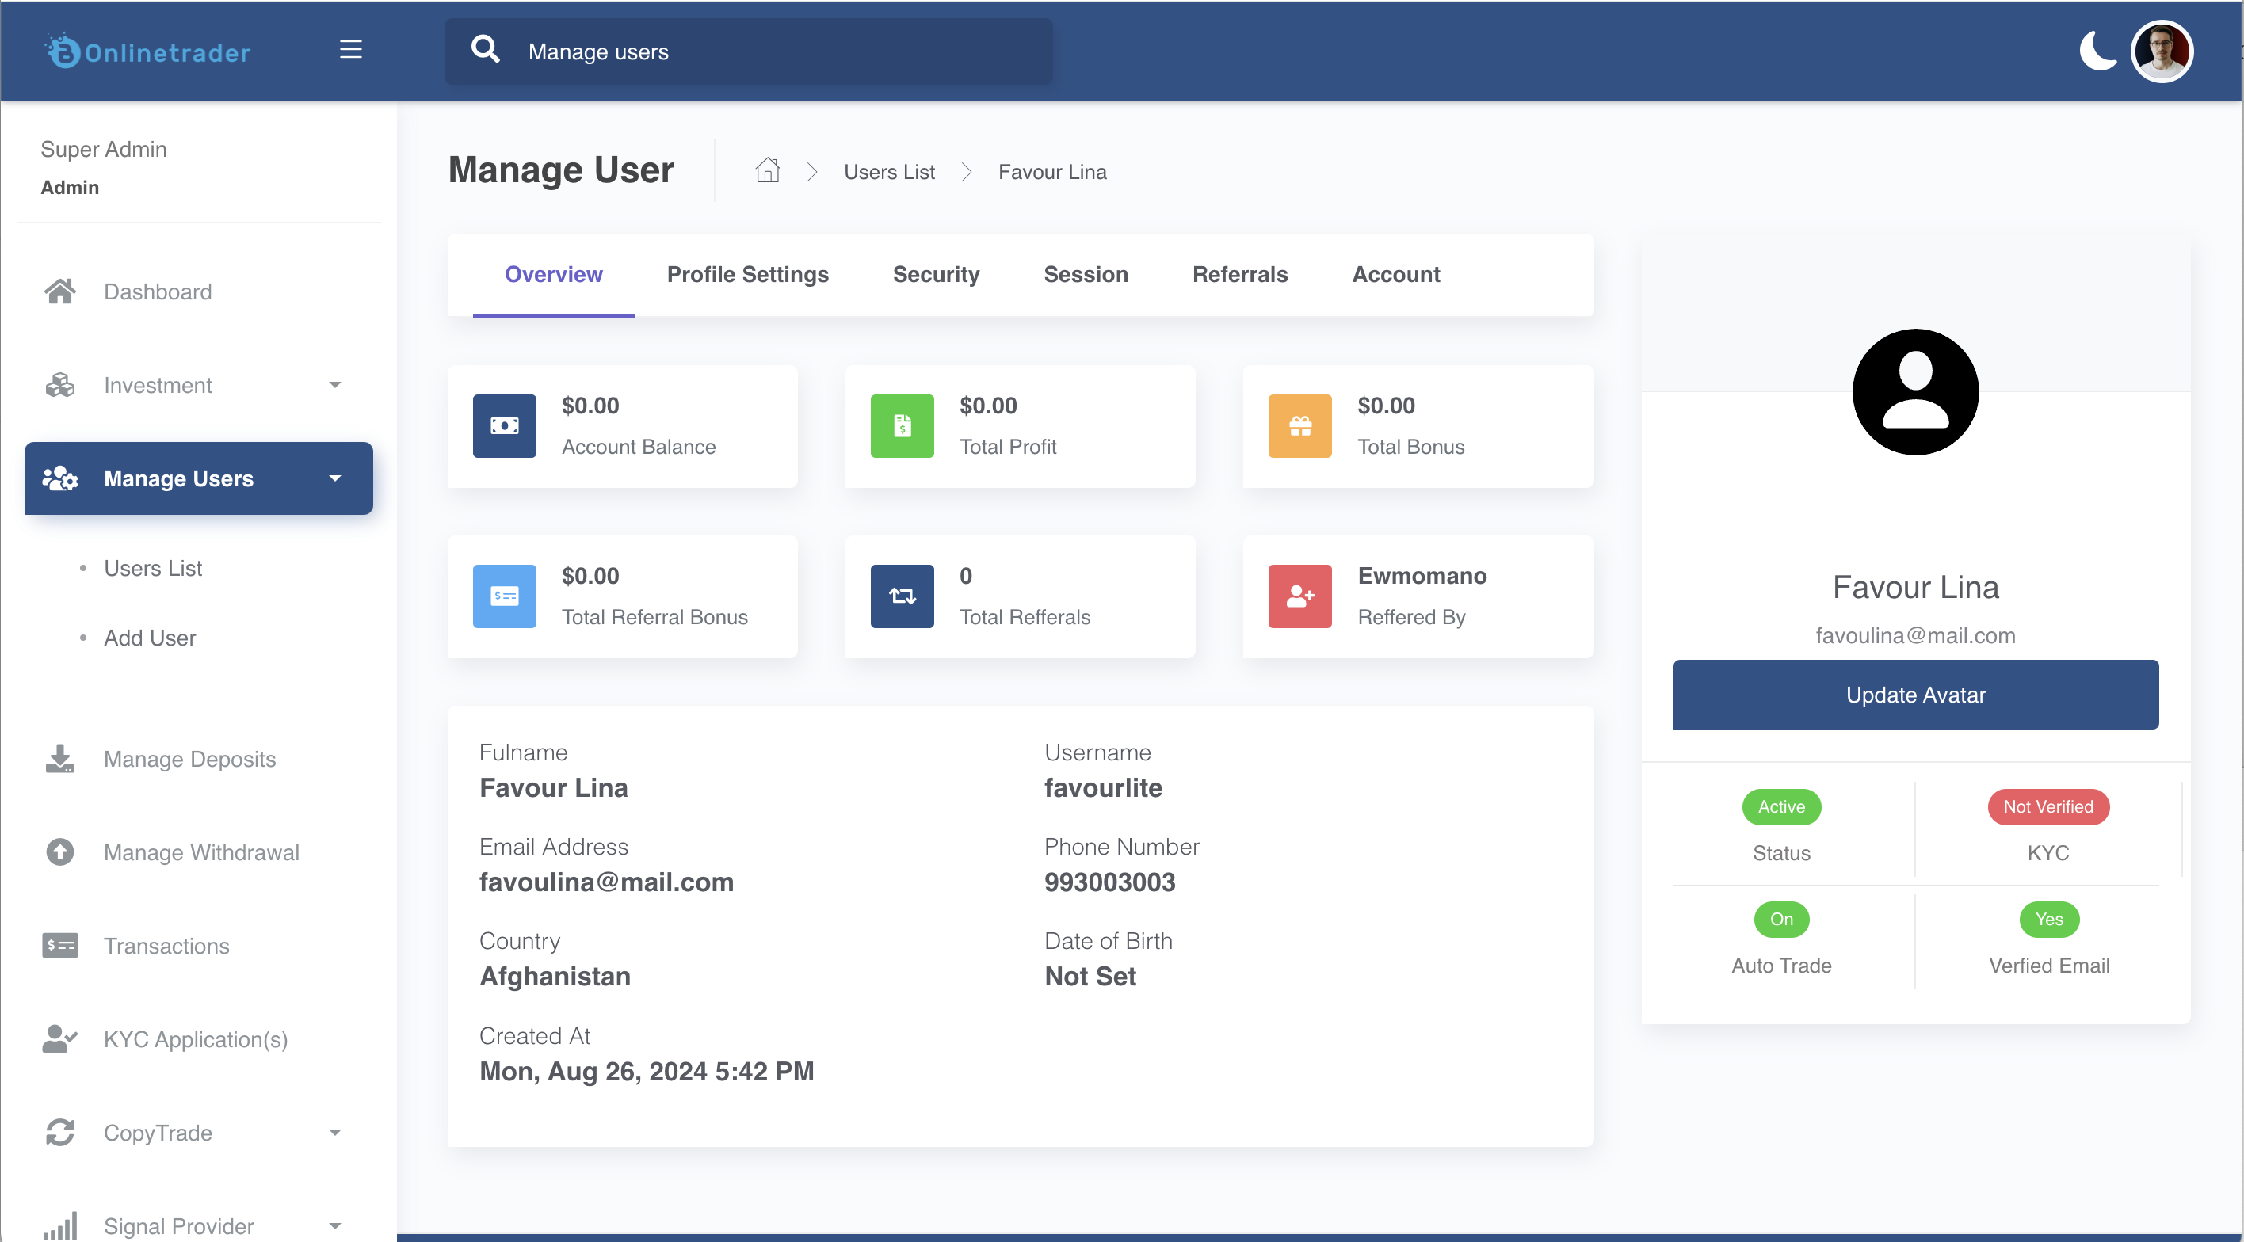Click the KYC Application(s) user-check icon
The height and width of the screenshot is (1242, 2244).
[x=60, y=1038]
